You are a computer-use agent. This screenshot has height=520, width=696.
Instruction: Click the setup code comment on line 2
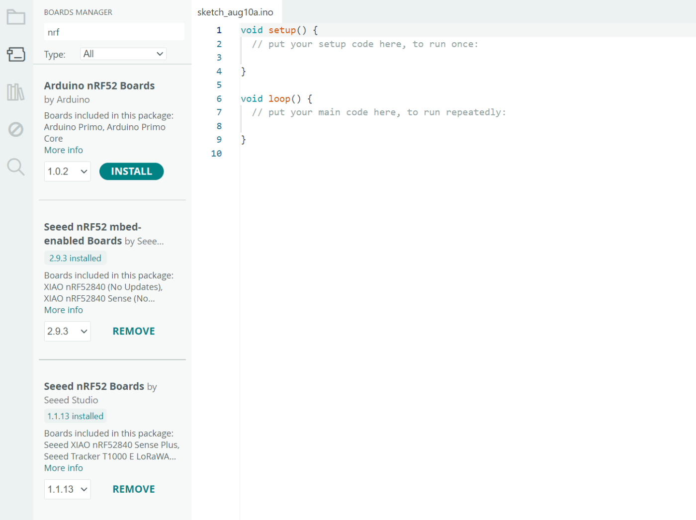click(365, 44)
